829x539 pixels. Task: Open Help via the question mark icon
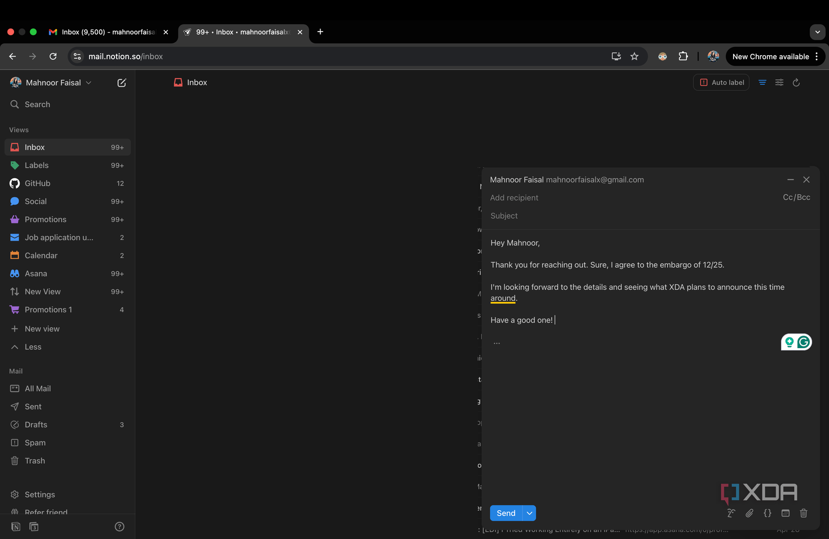pos(120,526)
